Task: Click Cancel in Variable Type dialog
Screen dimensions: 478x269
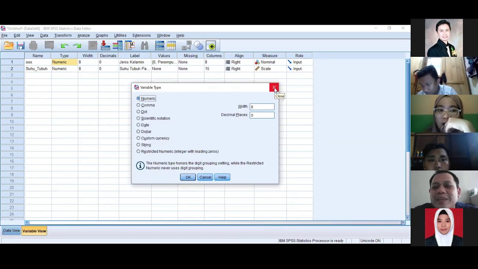Action: [205, 177]
